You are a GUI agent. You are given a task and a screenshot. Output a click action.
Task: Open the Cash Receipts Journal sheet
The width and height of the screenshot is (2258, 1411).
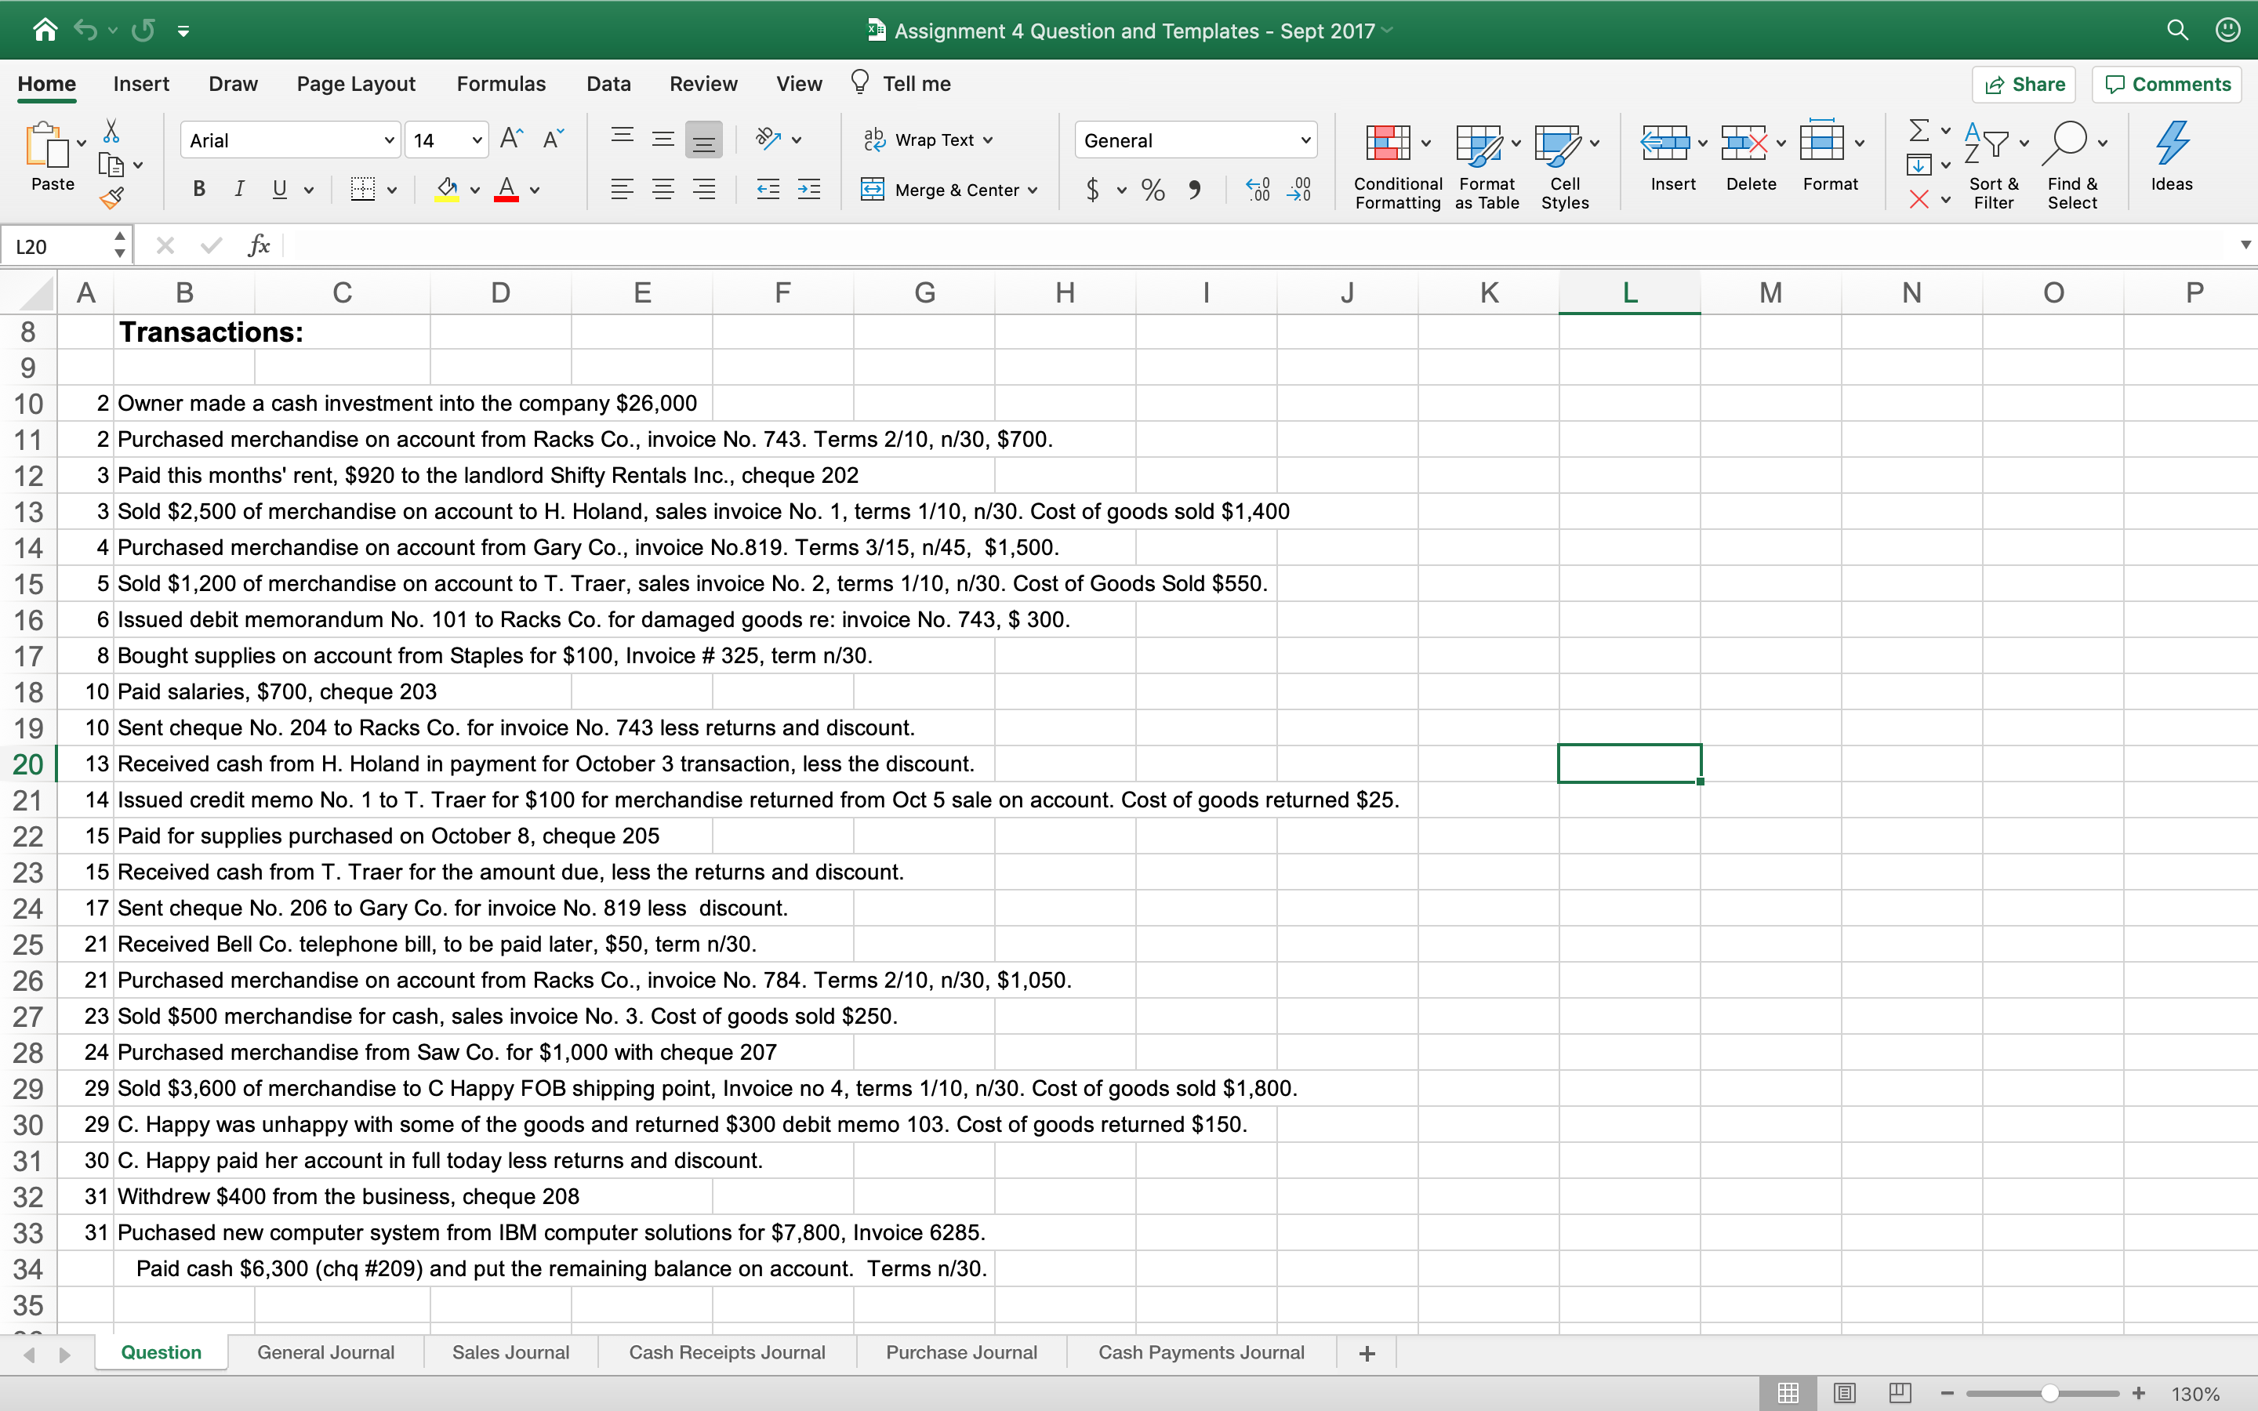(x=727, y=1351)
